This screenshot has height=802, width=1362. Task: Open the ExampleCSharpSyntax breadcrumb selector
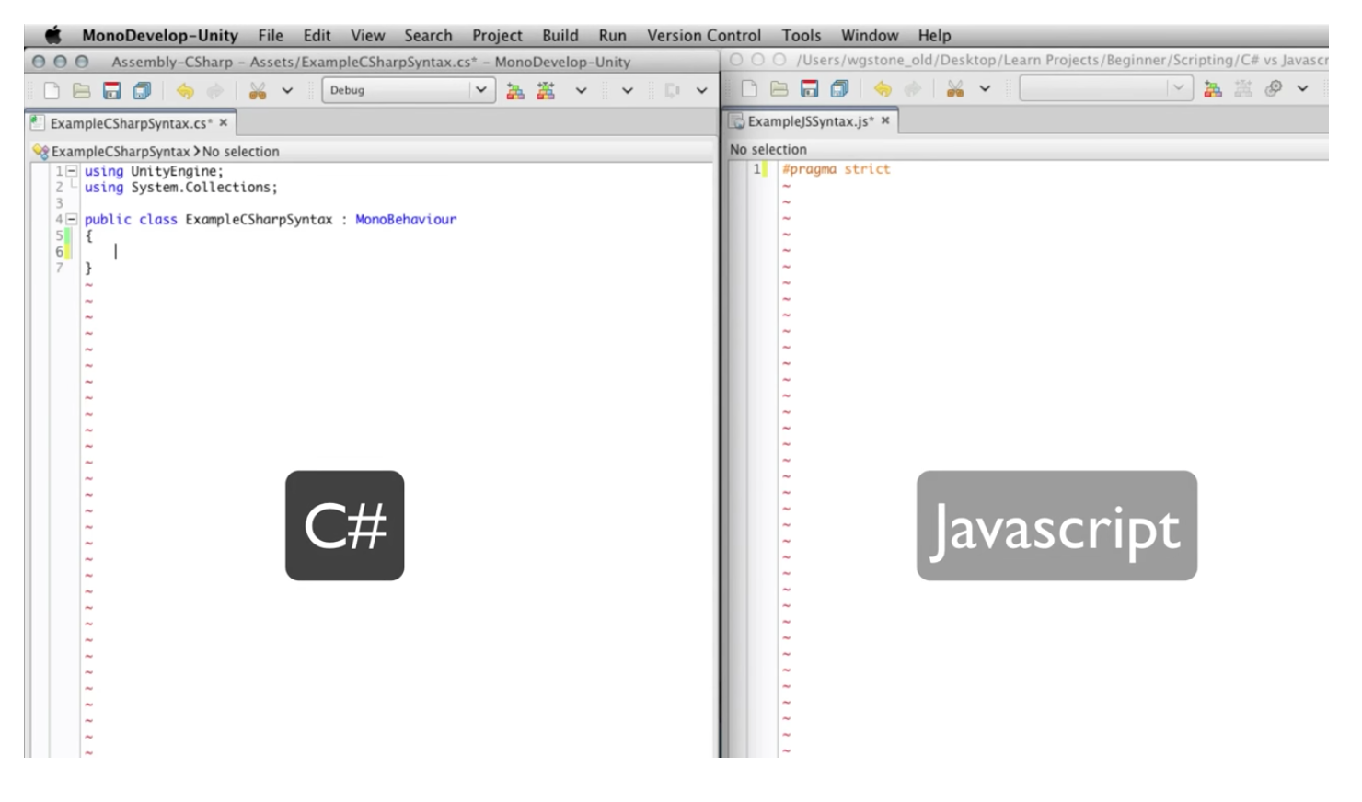point(121,151)
